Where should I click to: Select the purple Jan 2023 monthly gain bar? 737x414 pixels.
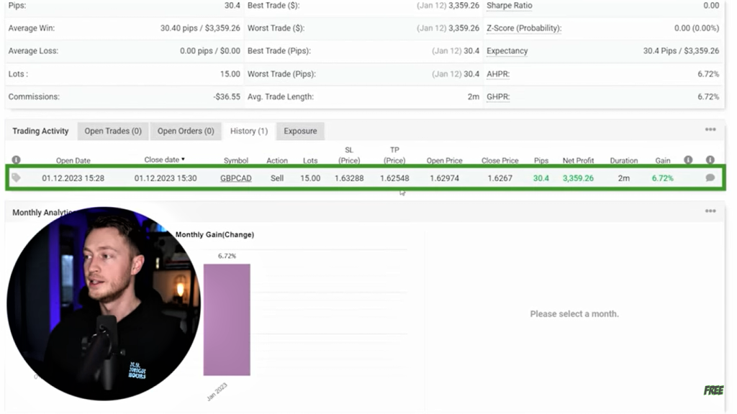(x=227, y=319)
